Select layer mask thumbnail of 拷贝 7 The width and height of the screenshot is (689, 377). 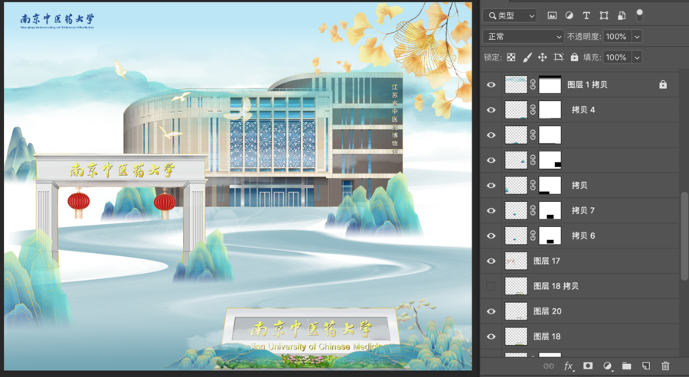coord(550,210)
